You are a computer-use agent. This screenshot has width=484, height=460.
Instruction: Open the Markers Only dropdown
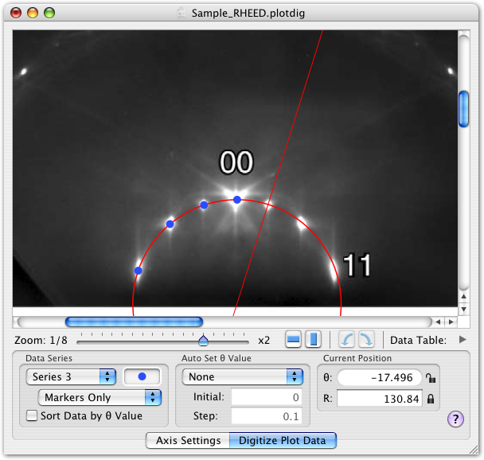100,397
